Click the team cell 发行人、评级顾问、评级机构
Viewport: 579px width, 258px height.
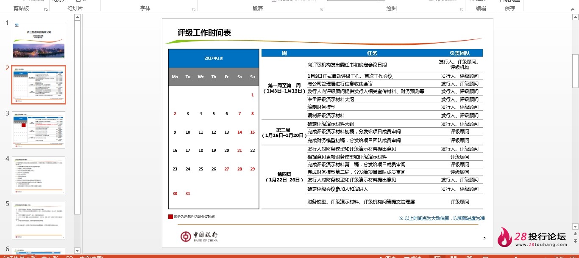[460, 64]
